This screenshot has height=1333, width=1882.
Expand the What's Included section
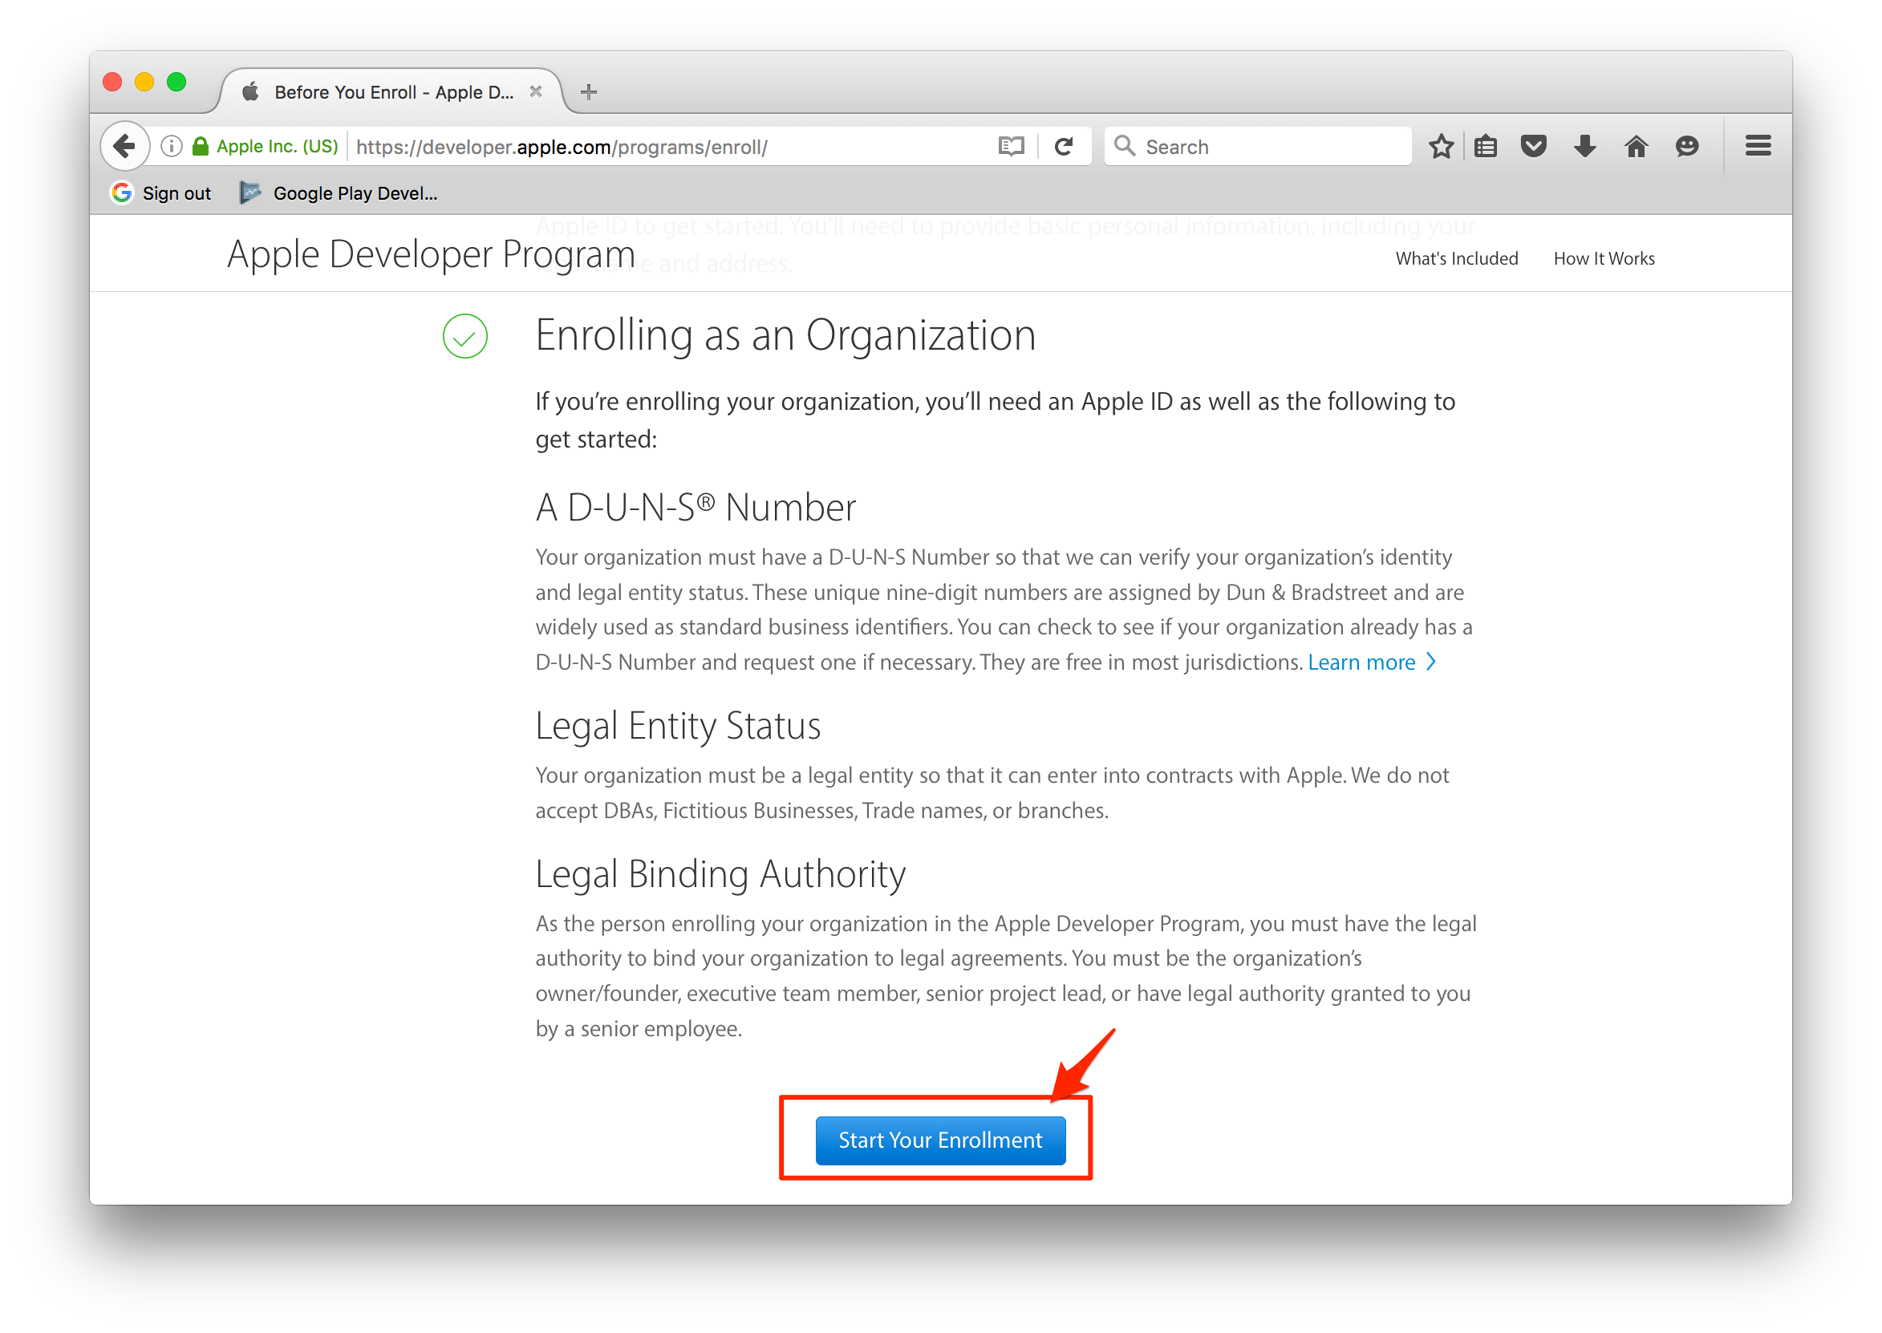click(x=1458, y=258)
